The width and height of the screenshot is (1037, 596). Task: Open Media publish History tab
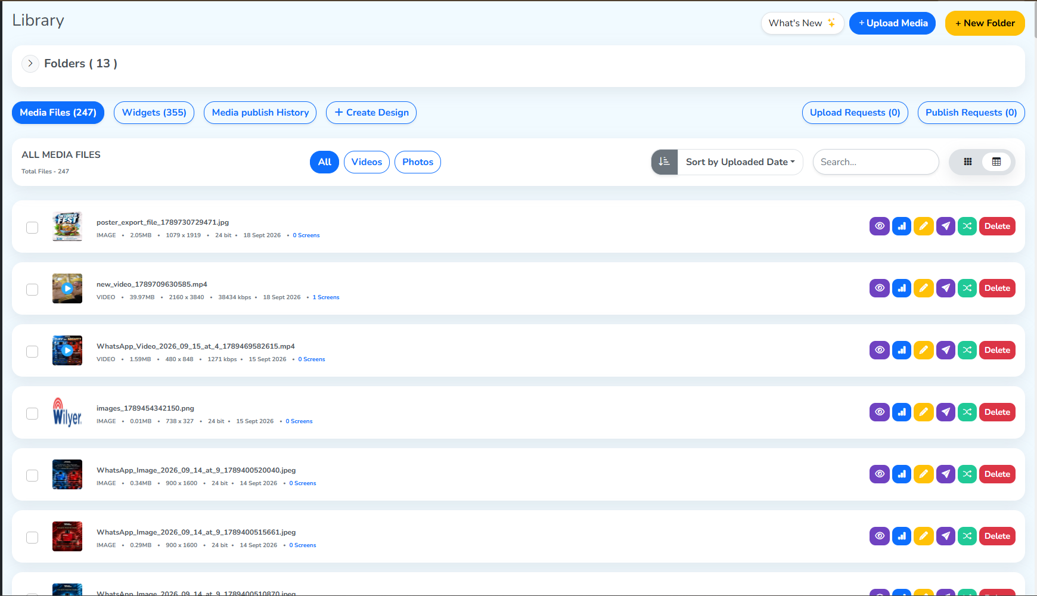coord(260,113)
